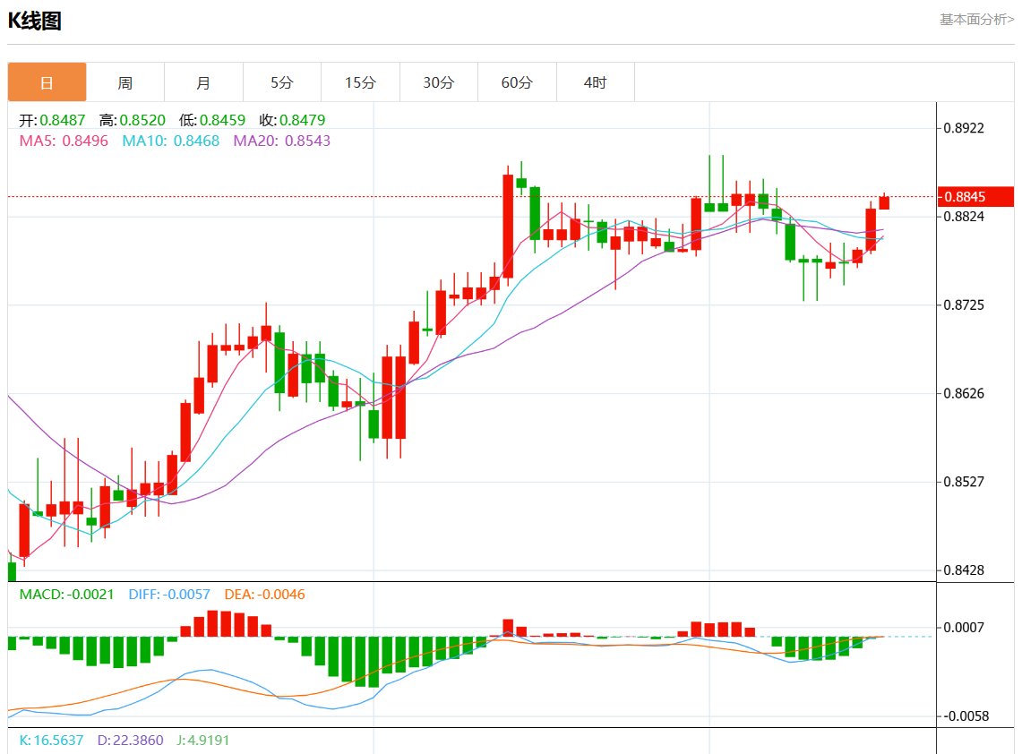The width and height of the screenshot is (1022, 754).
Task: Click the -0.0058 MACD axis label
Action: [966, 716]
